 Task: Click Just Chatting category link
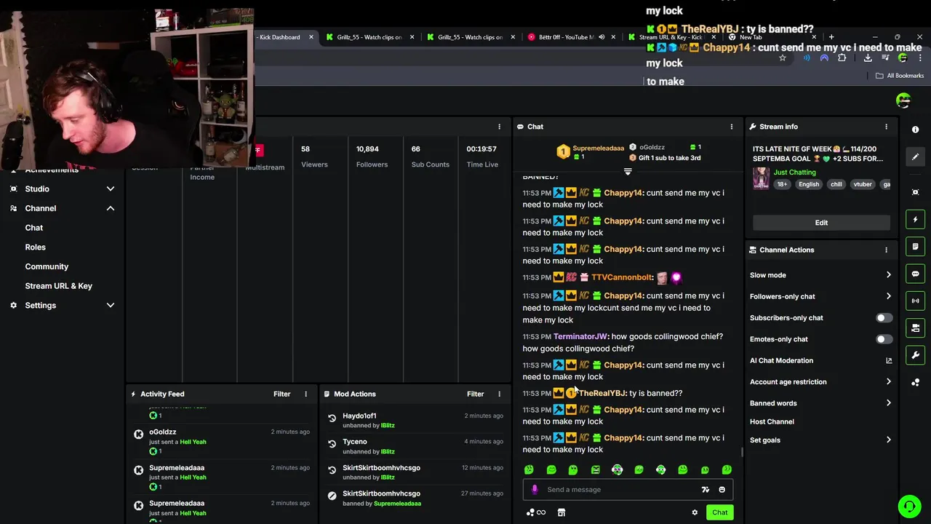[x=794, y=172]
